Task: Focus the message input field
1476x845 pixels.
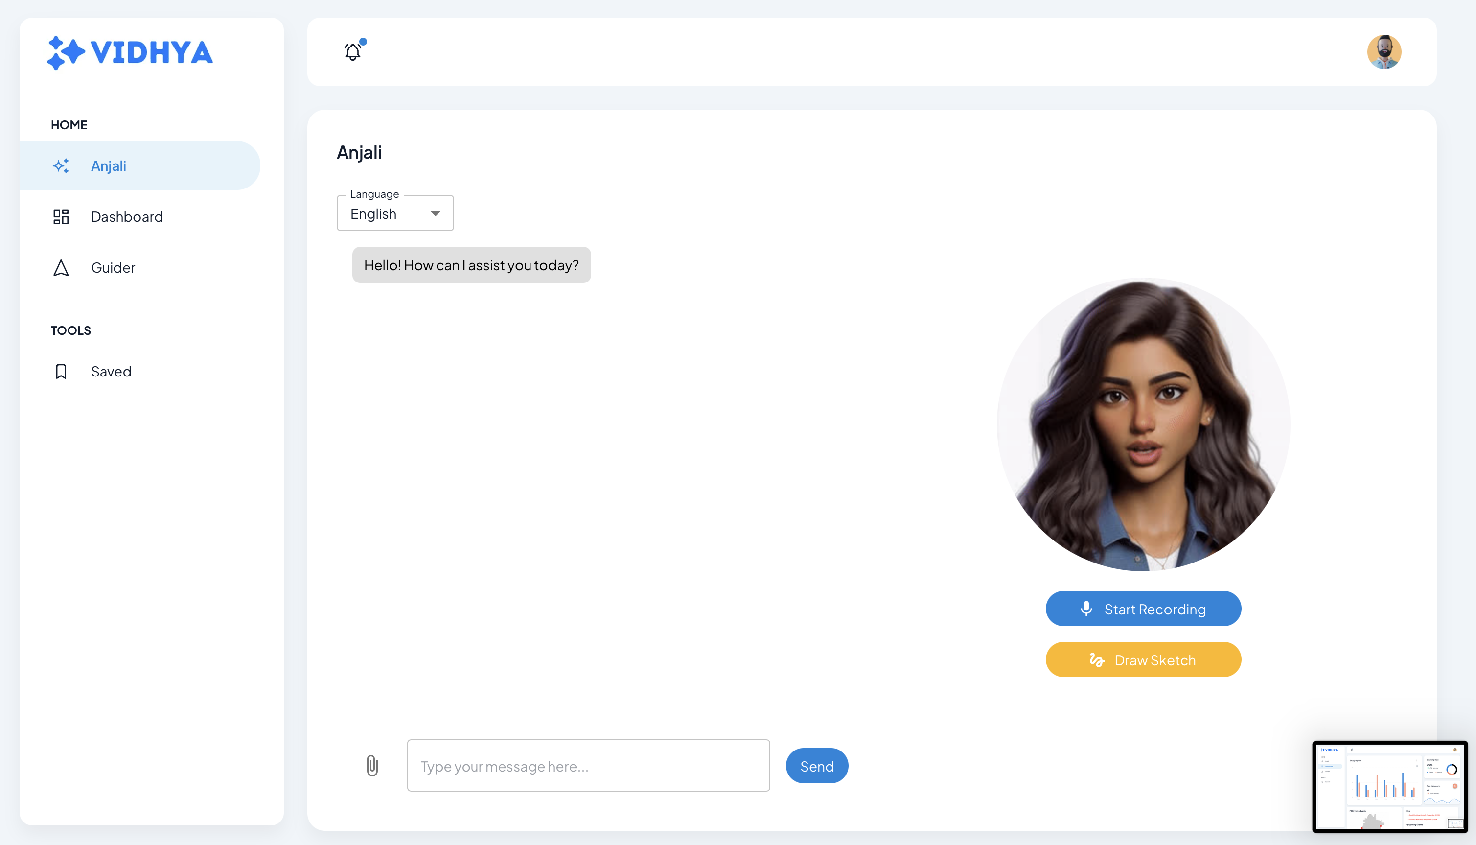Action: point(588,766)
